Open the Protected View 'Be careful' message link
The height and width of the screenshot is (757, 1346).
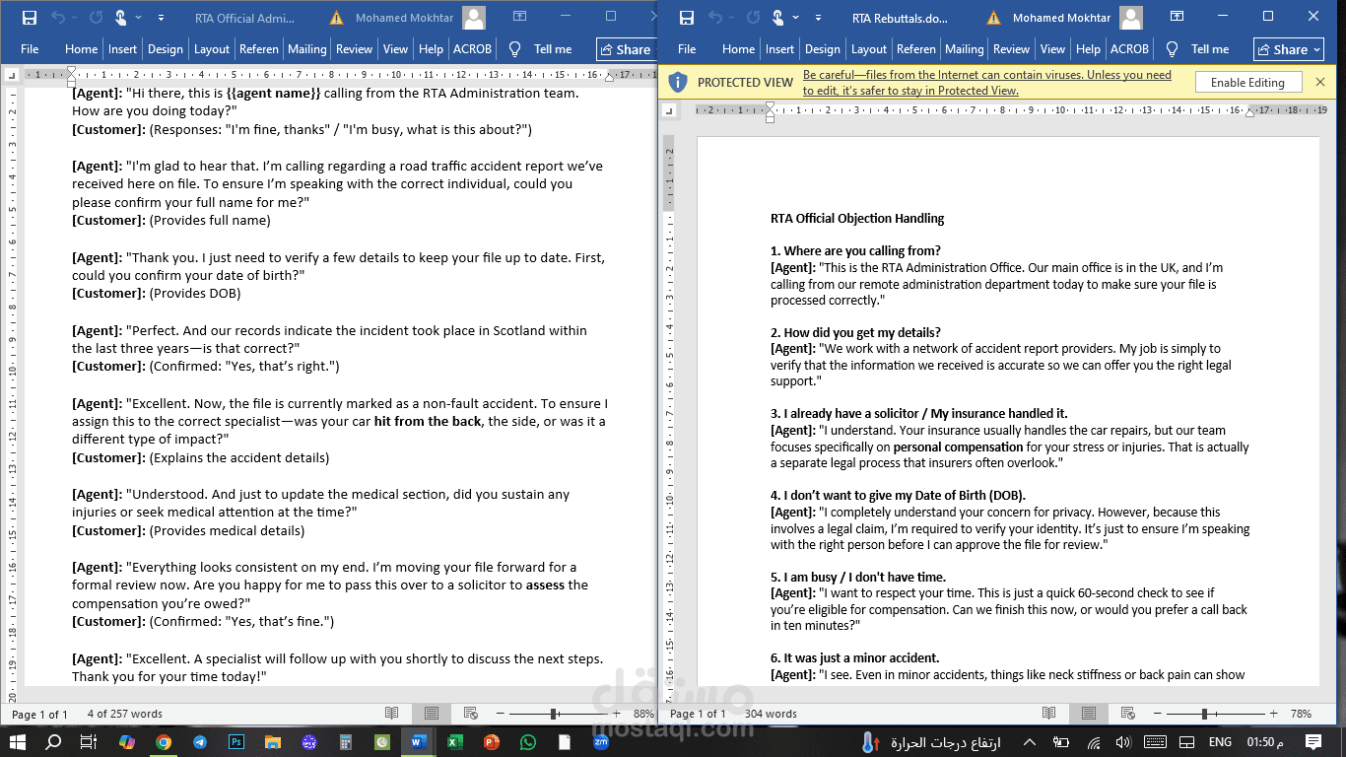tap(987, 83)
